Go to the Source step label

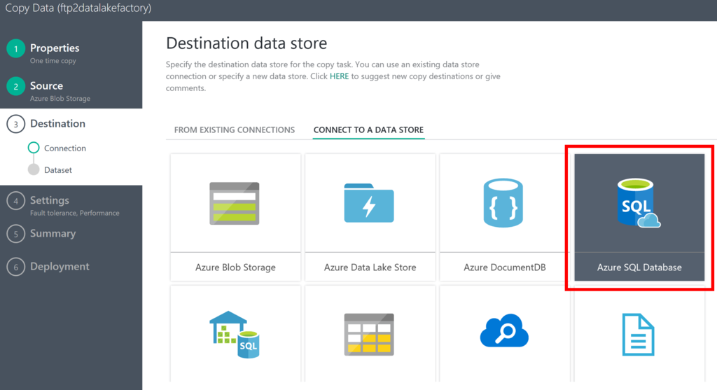(47, 85)
